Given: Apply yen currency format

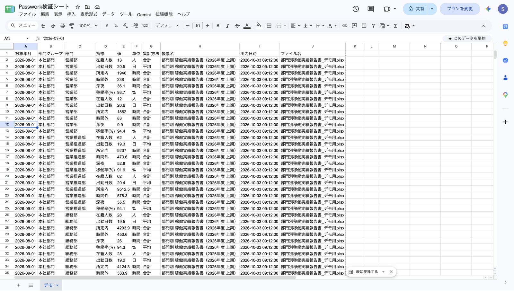Looking at the screenshot, I should [107, 26].
